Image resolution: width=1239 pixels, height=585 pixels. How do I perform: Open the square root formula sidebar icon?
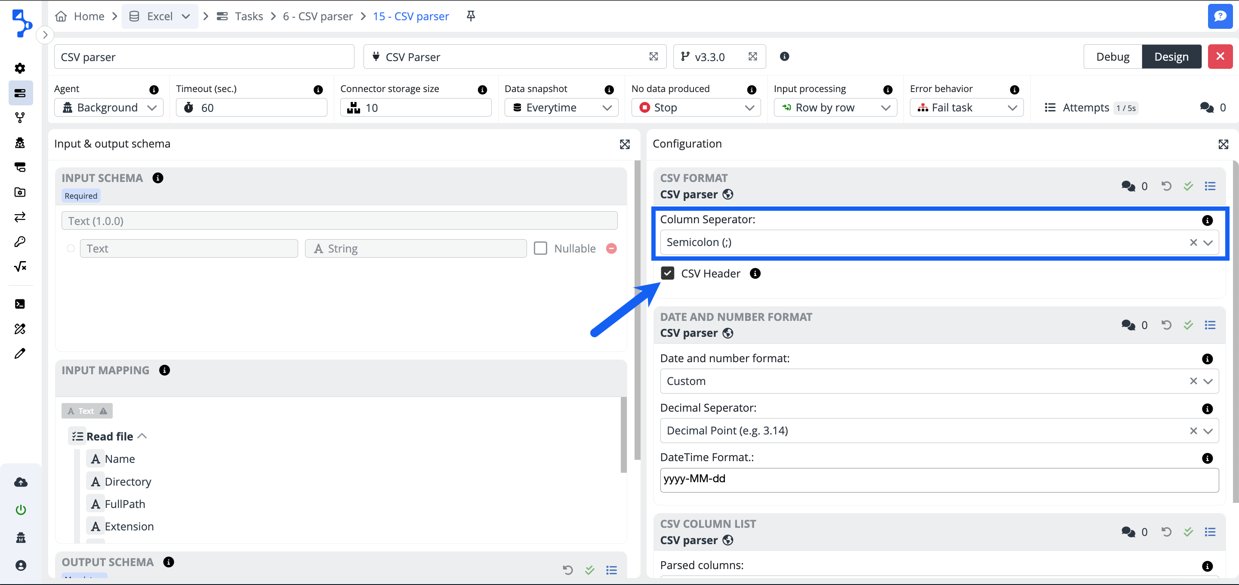pyautogui.click(x=20, y=267)
